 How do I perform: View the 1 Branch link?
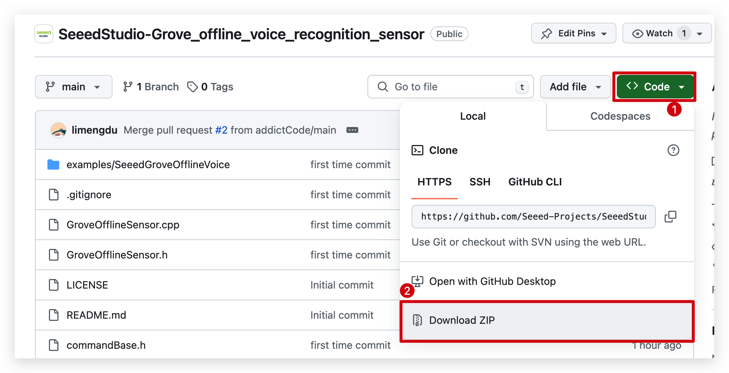(x=151, y=87)
